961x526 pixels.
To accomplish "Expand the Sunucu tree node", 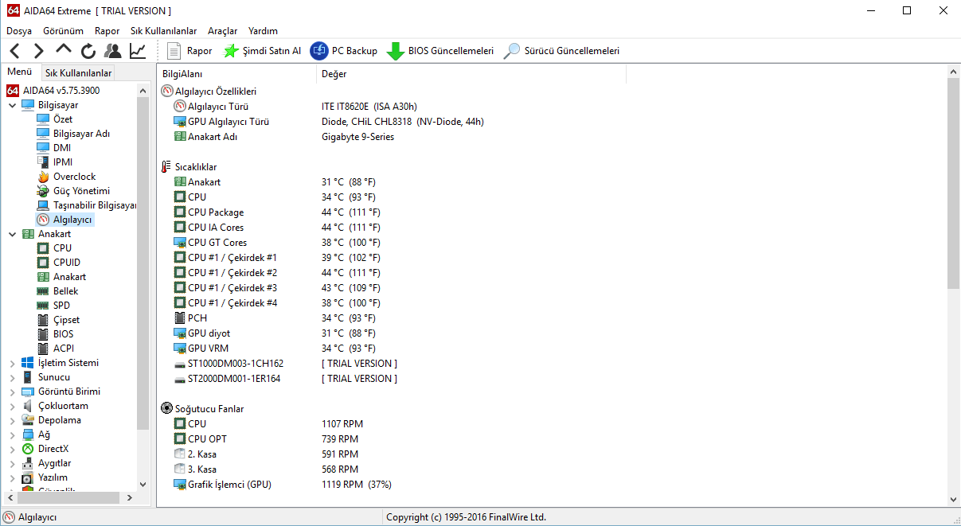I will 12,377.
